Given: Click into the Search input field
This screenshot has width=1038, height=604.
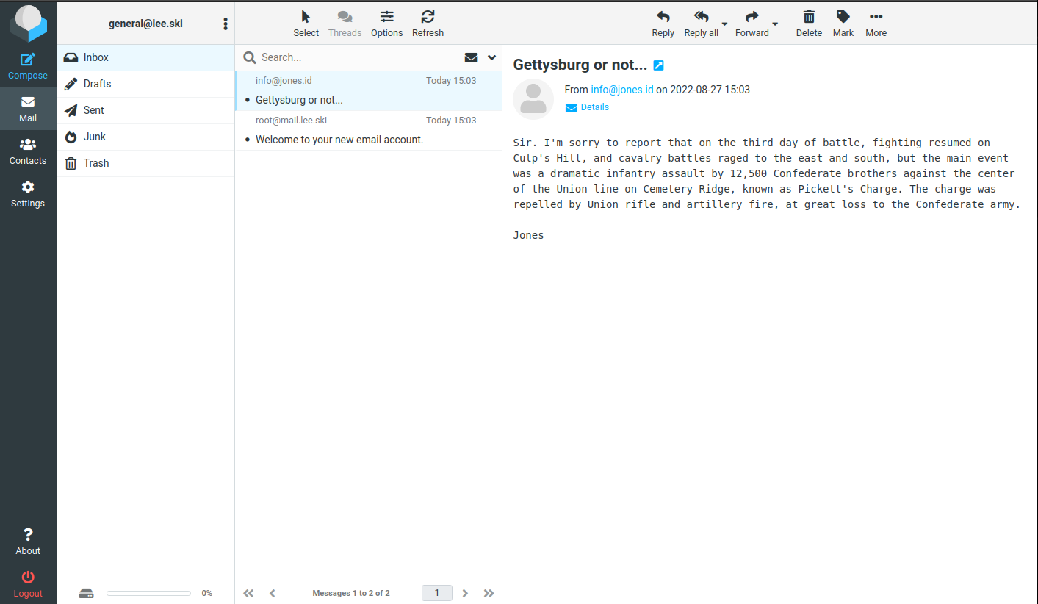Looking at the screenshot, I should (x=356, y=57).
